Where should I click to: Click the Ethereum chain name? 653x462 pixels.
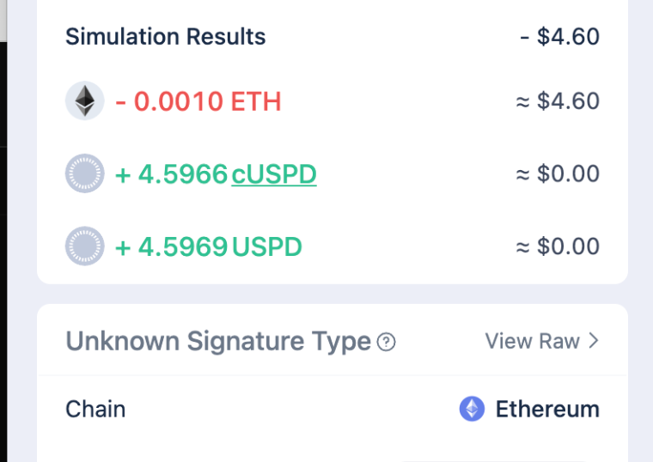point(547,409)
